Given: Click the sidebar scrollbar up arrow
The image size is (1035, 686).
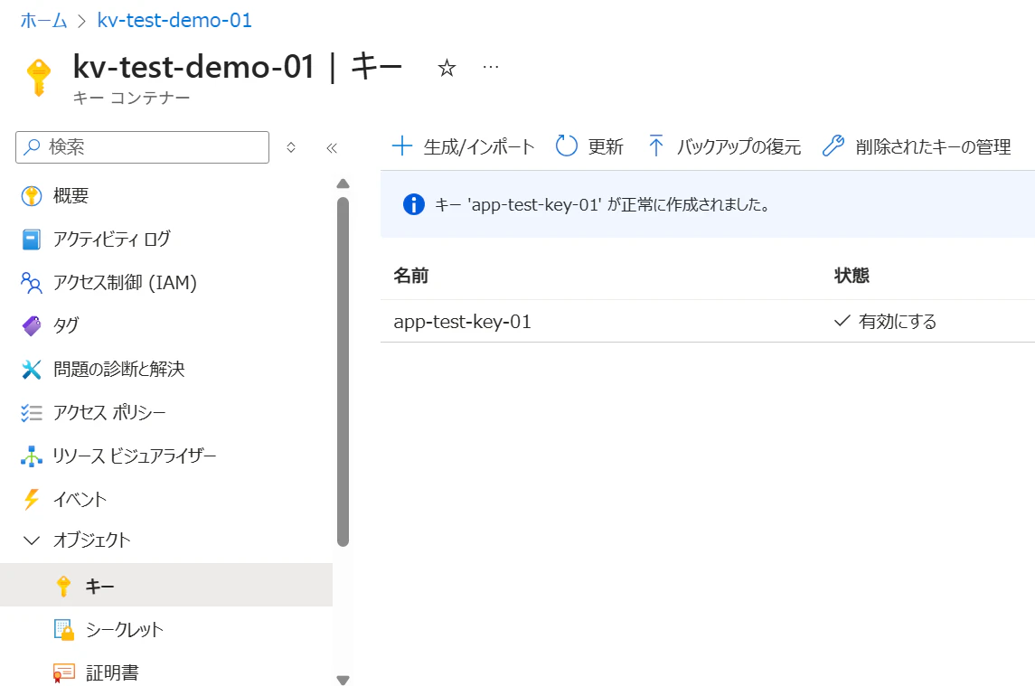Looking at the screenshot, I should 343,183.
